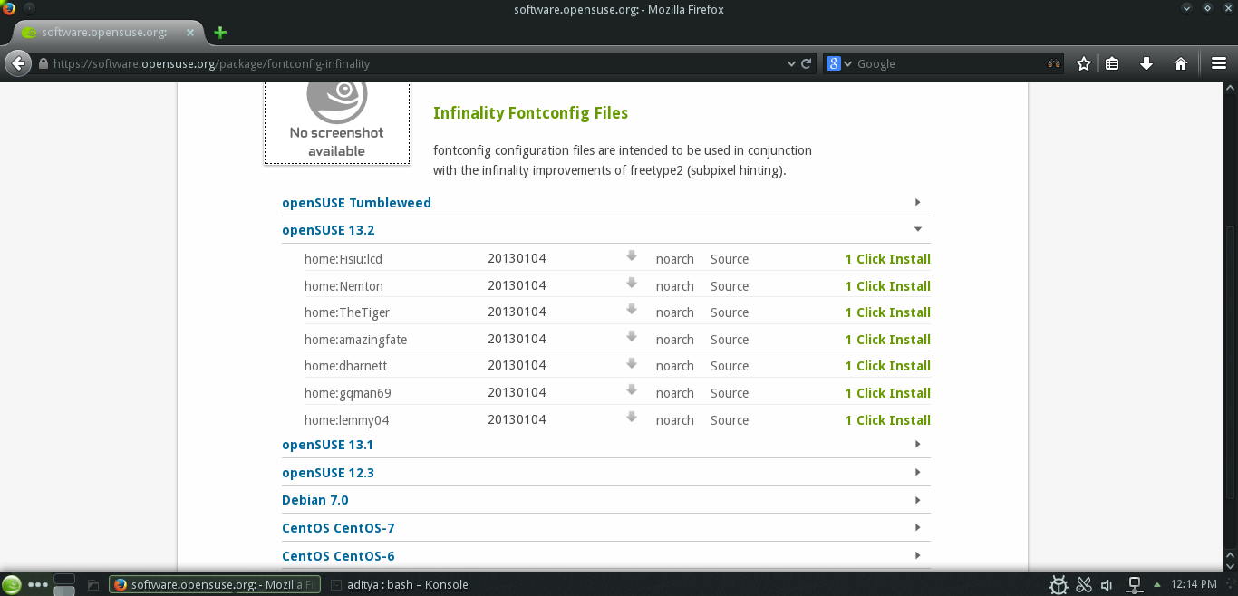Open the Source link for home:dharnett
Image resolution: width=1238 pixels, height=596 pixels.
(x=730, y=366)
